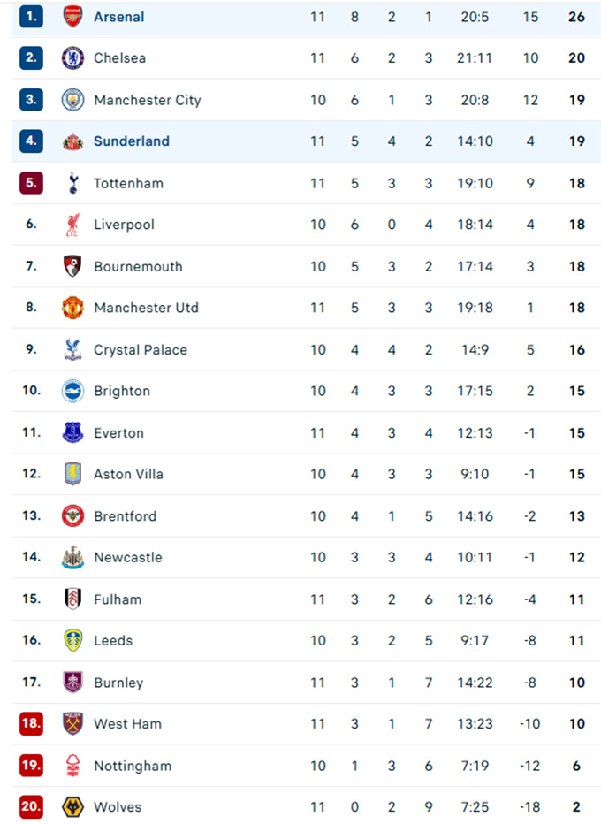Click the Manchester City crest icon
Screen dimensions: 601x824
72,100
